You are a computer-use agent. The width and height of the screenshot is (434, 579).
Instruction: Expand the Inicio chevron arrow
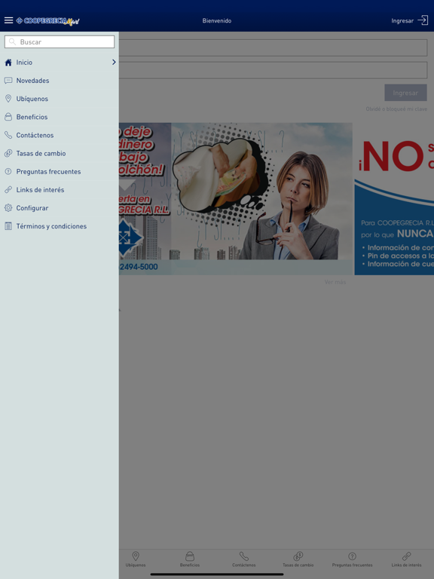tap(114, 62)
